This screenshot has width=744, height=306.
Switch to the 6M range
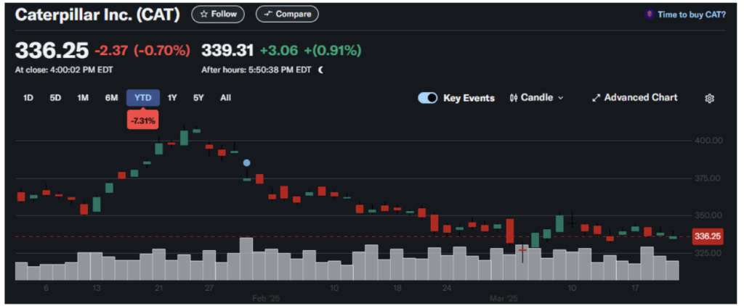coord(111,98)
